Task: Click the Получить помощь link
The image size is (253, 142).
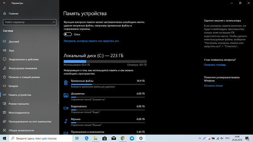Action: (x=215, y=65)
